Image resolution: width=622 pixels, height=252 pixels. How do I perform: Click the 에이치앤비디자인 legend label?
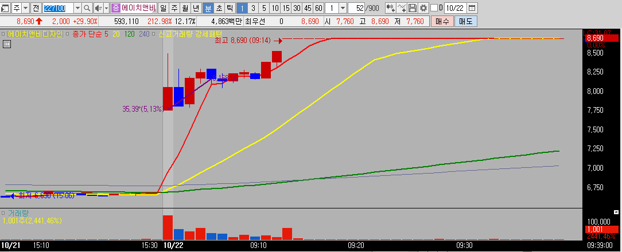(36, 34)
